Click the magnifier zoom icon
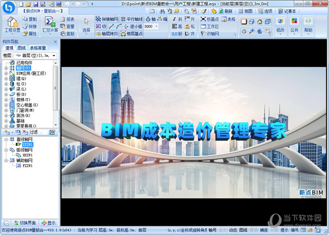The image size is (329, 235). [x=252, y=31]
